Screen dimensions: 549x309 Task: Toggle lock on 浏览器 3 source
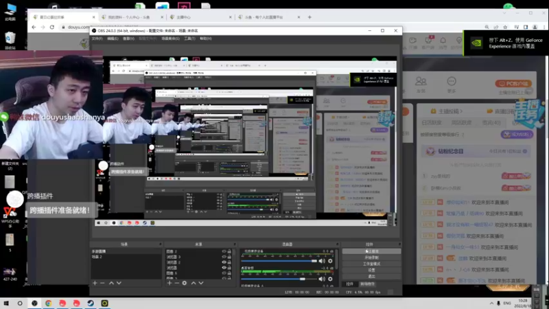tap(229, 257)
